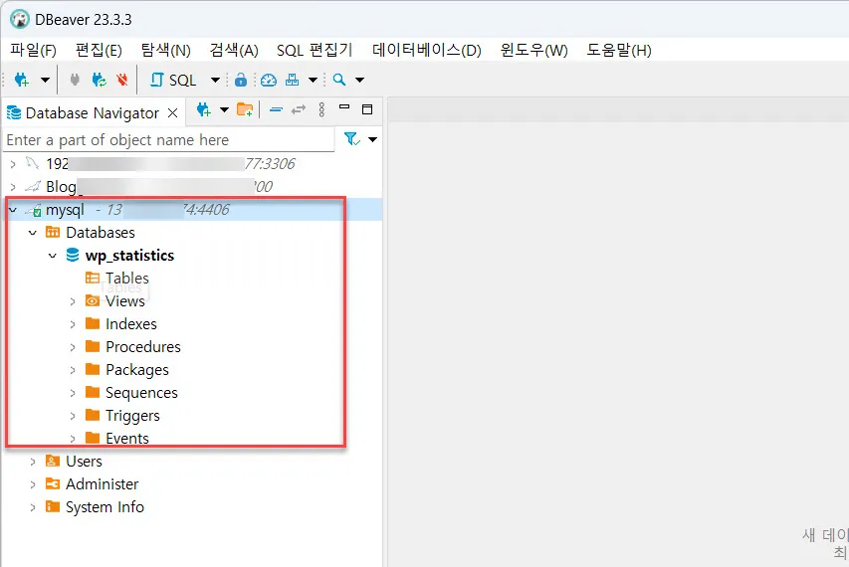Click the Users folder icon
Screen dimensions: 849x567
[53, 461]
